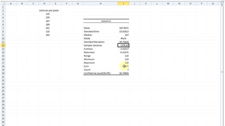Select the Standard Error label

101,31
